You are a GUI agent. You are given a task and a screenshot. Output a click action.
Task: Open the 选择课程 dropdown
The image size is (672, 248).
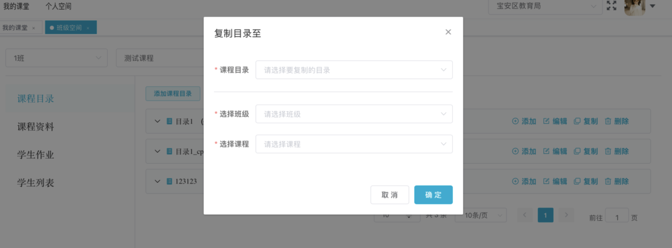click(x=353, y=144)
